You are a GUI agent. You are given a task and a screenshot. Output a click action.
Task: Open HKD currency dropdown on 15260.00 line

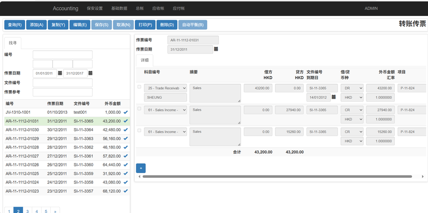click(x=352, y=141)
